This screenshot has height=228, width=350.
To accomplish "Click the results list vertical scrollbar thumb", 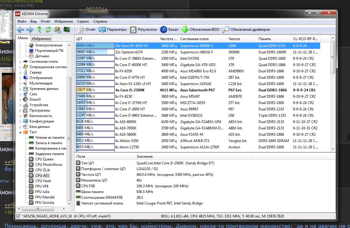I will (333, 57).
